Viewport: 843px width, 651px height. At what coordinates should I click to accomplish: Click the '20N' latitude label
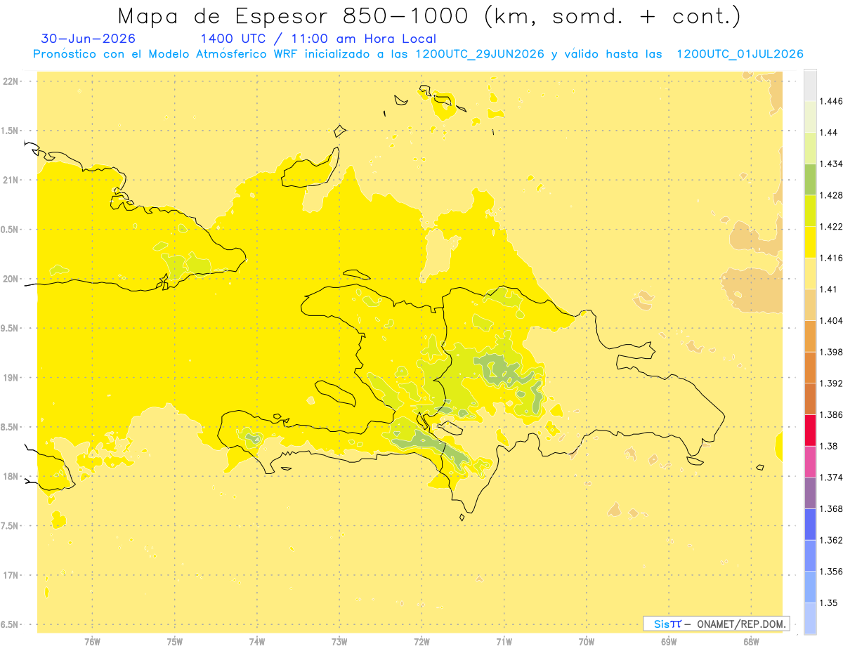[x=12, y=279]
